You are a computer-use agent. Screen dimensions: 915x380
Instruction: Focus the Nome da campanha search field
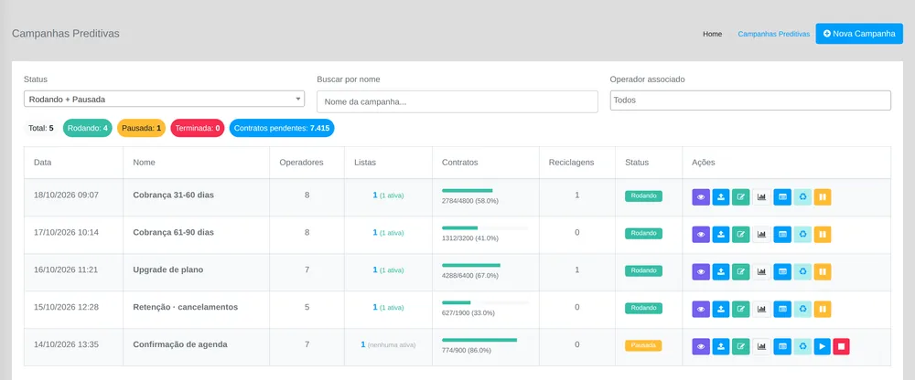coord(457,101)
